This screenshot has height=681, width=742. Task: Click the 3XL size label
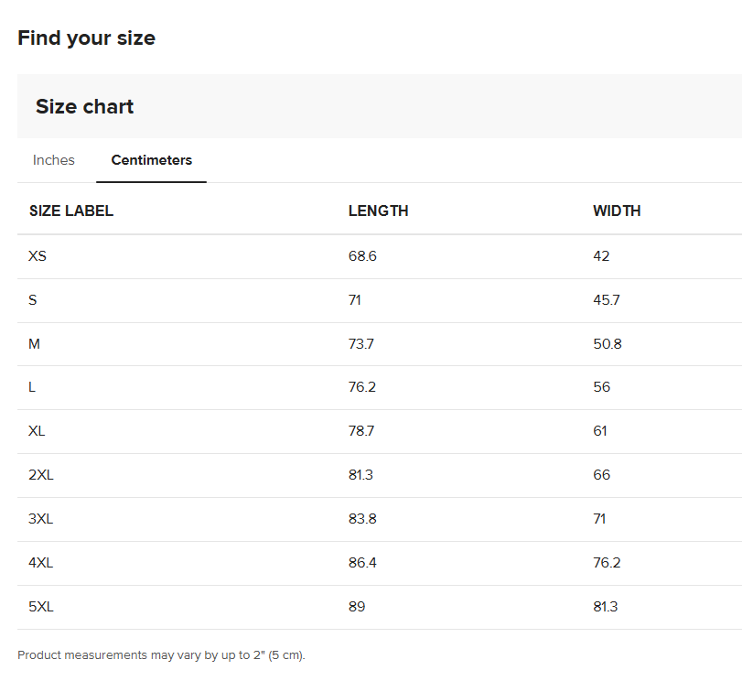point(41,519)
